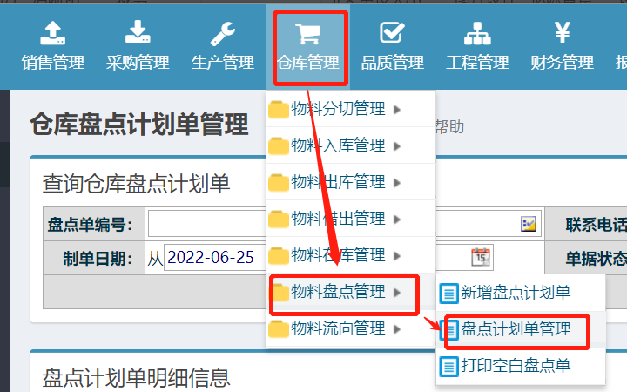The width and height of the screenshot is (627, 392).
Task: Click folder icon of 物料入库管理
Action: tap(279, 146)
